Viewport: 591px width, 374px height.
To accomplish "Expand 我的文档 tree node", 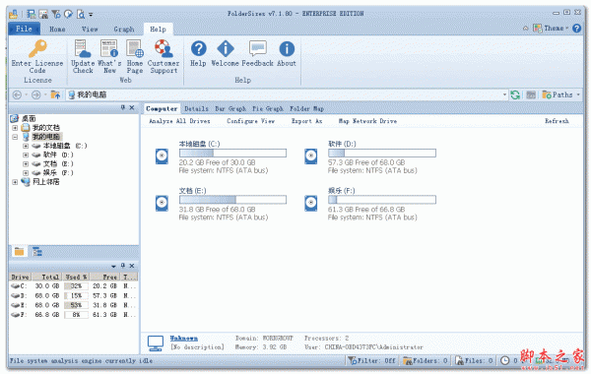I will [15, 128].
